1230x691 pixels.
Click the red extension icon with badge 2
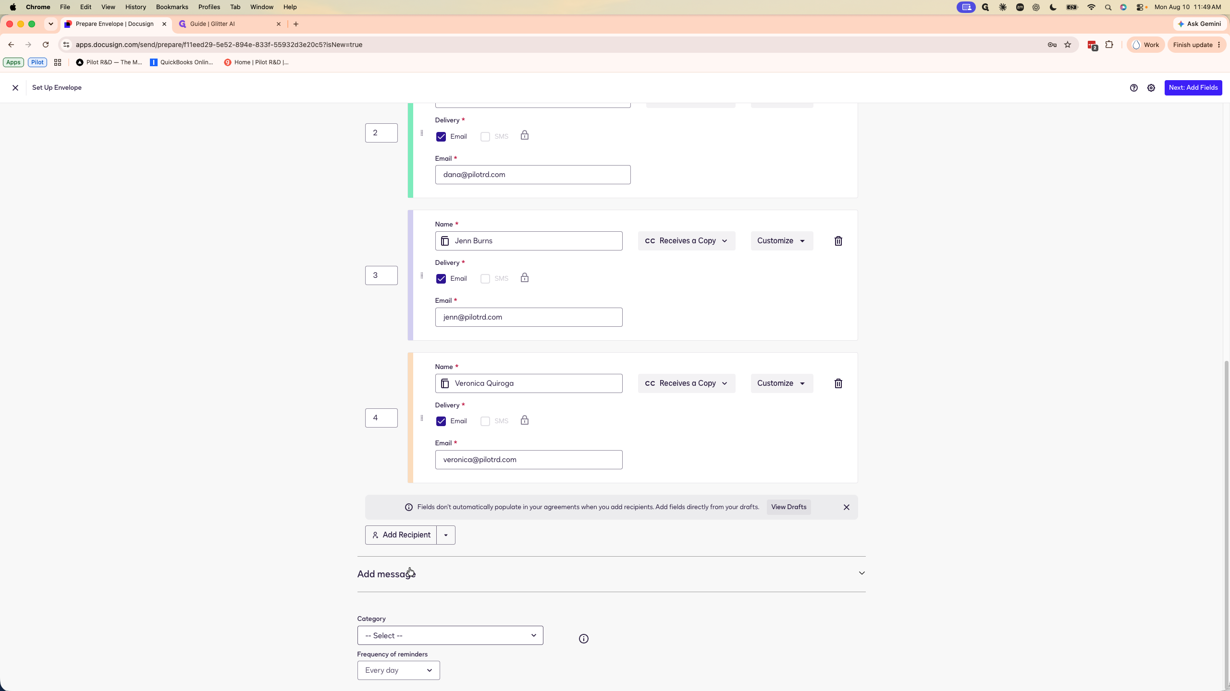tap(1092, 45)
